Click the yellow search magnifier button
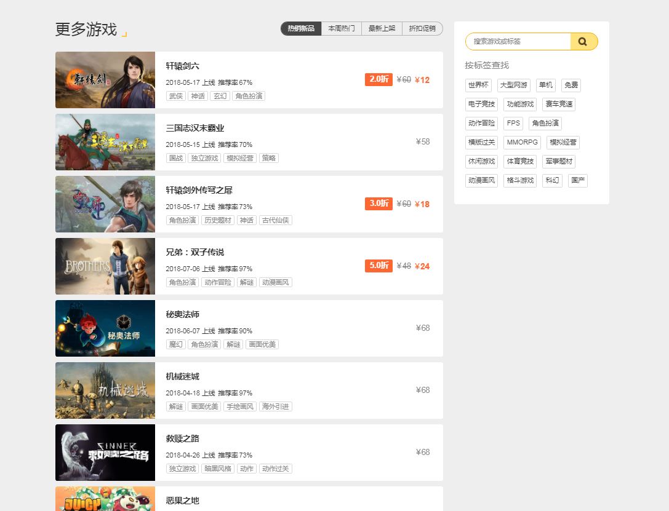 583,41
